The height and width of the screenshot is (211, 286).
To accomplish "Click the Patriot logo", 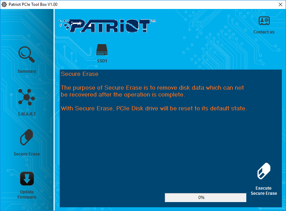I will click(x=107, y=26).
